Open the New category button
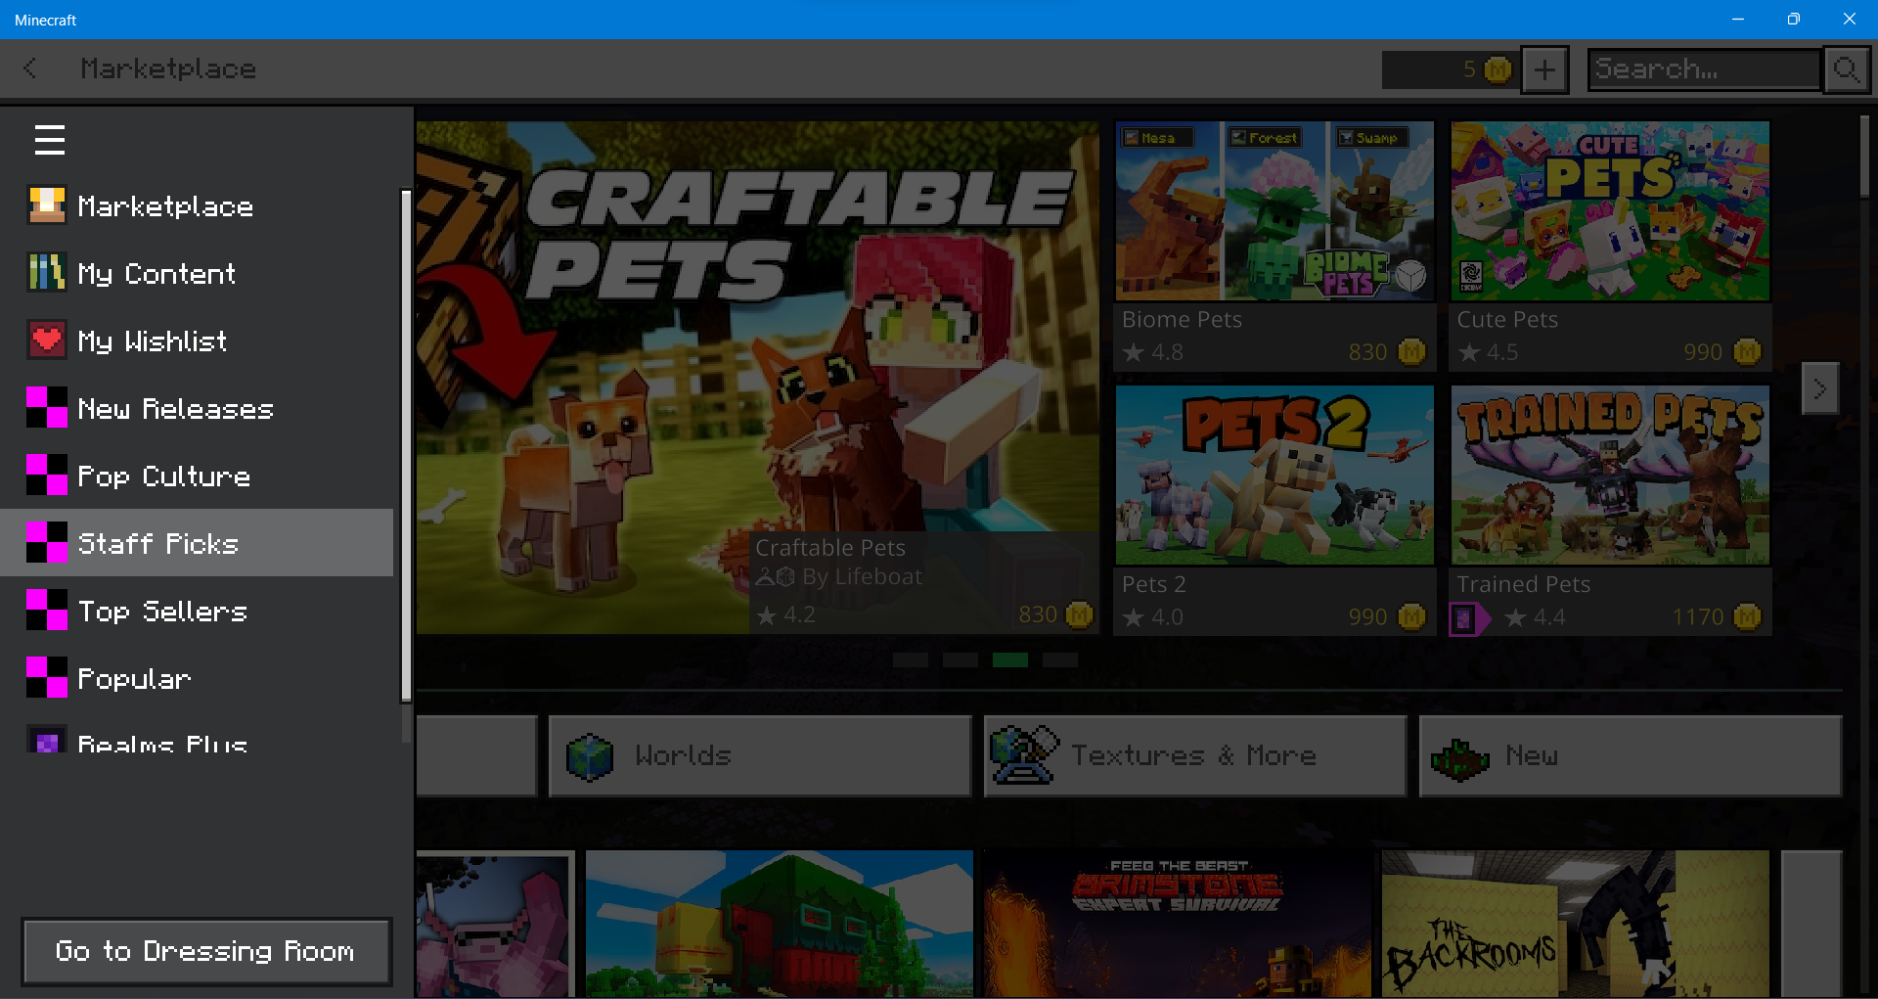 coord(1631,755)
